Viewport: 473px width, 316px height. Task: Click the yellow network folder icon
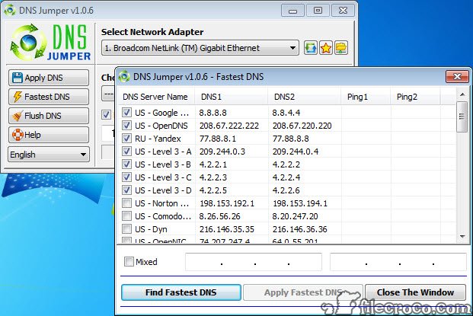click(x=341, y=48)
